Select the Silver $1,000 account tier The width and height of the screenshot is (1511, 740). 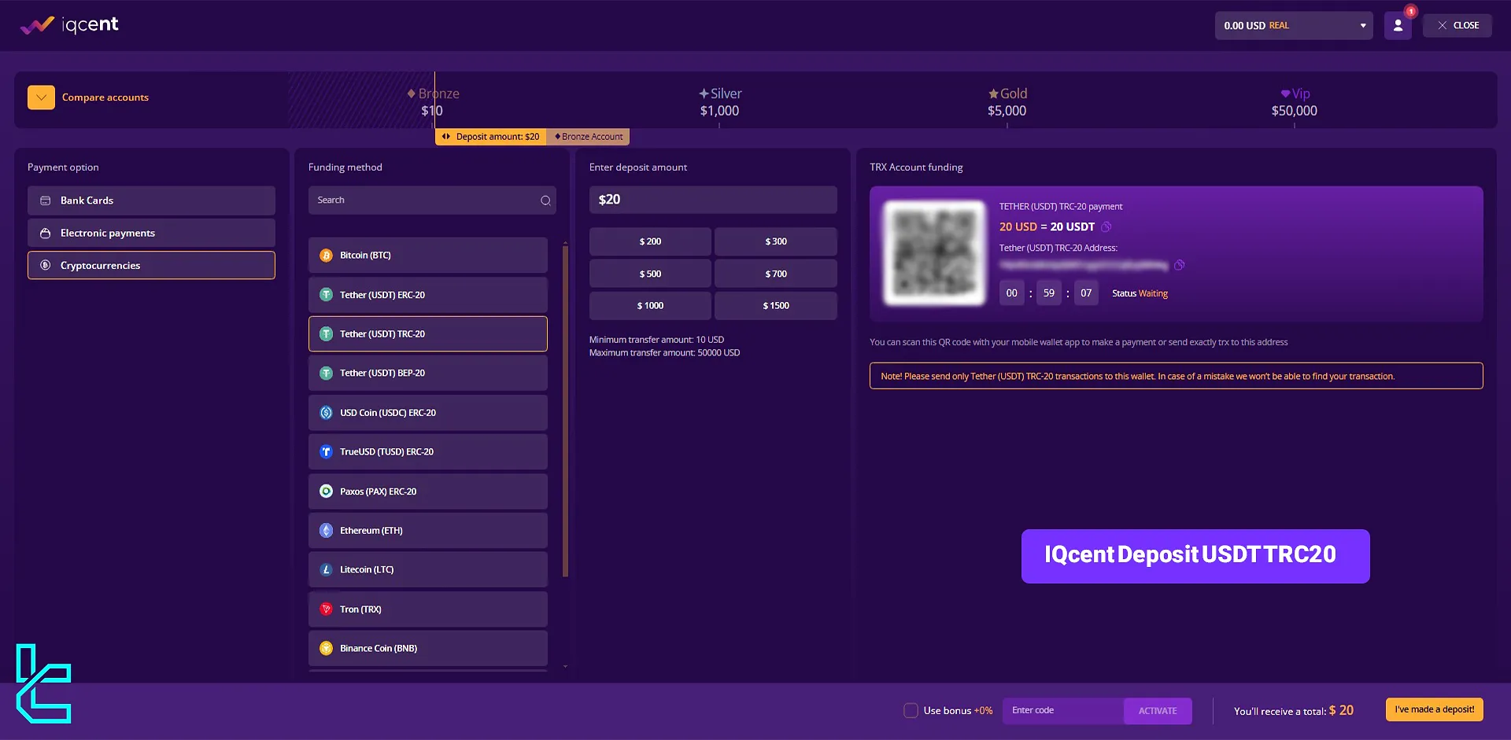click(719, 102)
